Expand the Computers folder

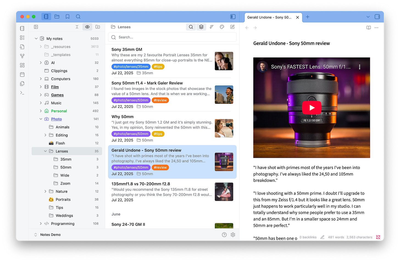coord(40,79)
